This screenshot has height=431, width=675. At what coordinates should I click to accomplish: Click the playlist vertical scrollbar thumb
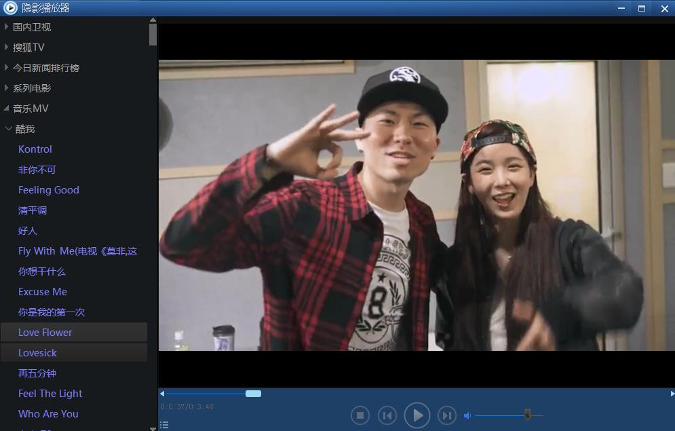tap(153, 34)
